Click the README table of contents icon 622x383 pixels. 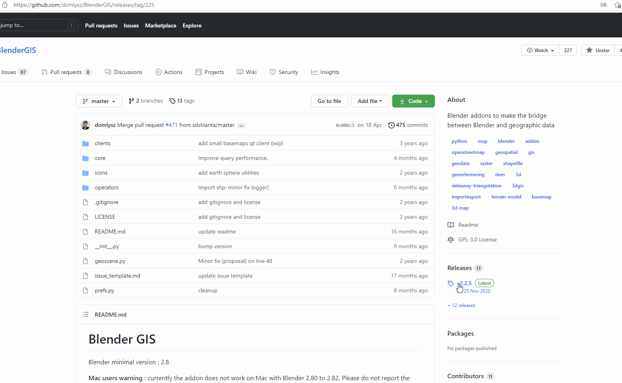[85, 314]
